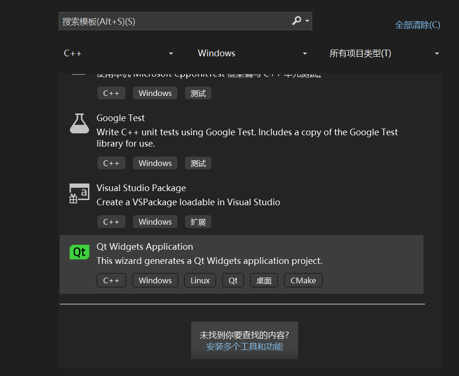Click the Visual Studio Package icon
The image size is (459, 376).
[x=79, y=193]
